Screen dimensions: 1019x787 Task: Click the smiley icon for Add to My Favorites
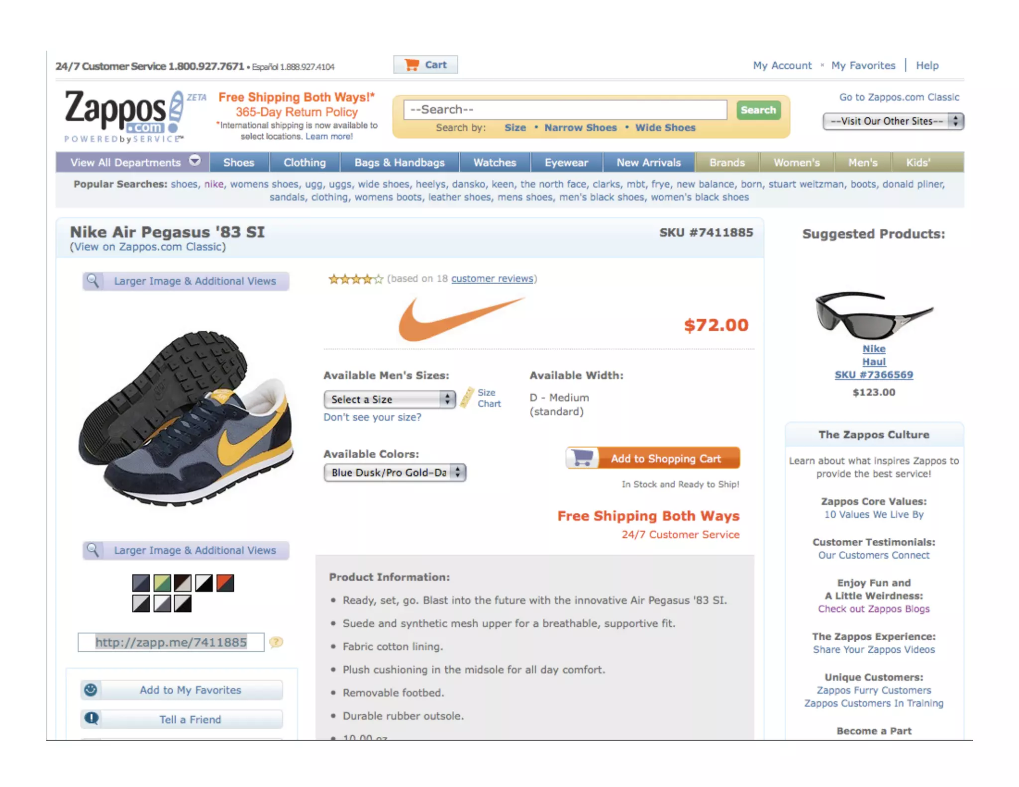click(91, 689)
